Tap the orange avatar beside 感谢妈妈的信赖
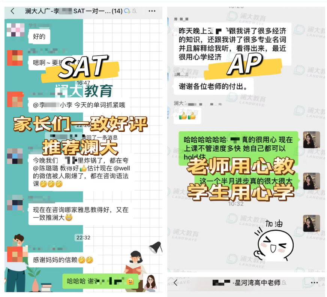Screen dimensions: 327x297 (15, 254)
